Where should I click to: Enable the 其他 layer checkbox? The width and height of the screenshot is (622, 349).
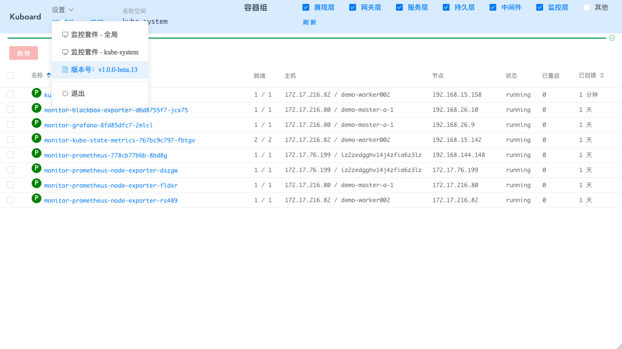[586, 7]
